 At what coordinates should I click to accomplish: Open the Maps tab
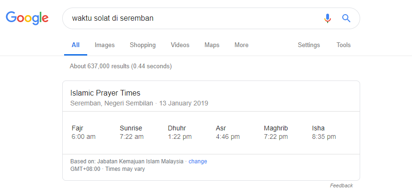pyautogui.click(x=212, y=45)
